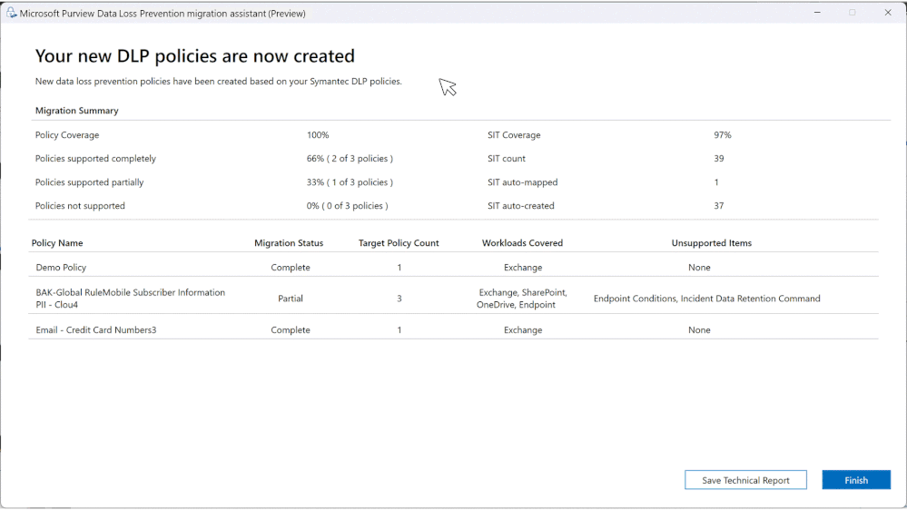
Task: Click the Unsupported Items column header
Action: click(712, 243)
